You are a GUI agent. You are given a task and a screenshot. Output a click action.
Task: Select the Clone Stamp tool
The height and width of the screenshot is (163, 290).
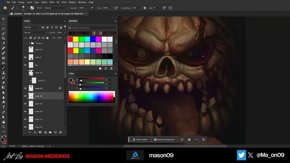(3, 73)
